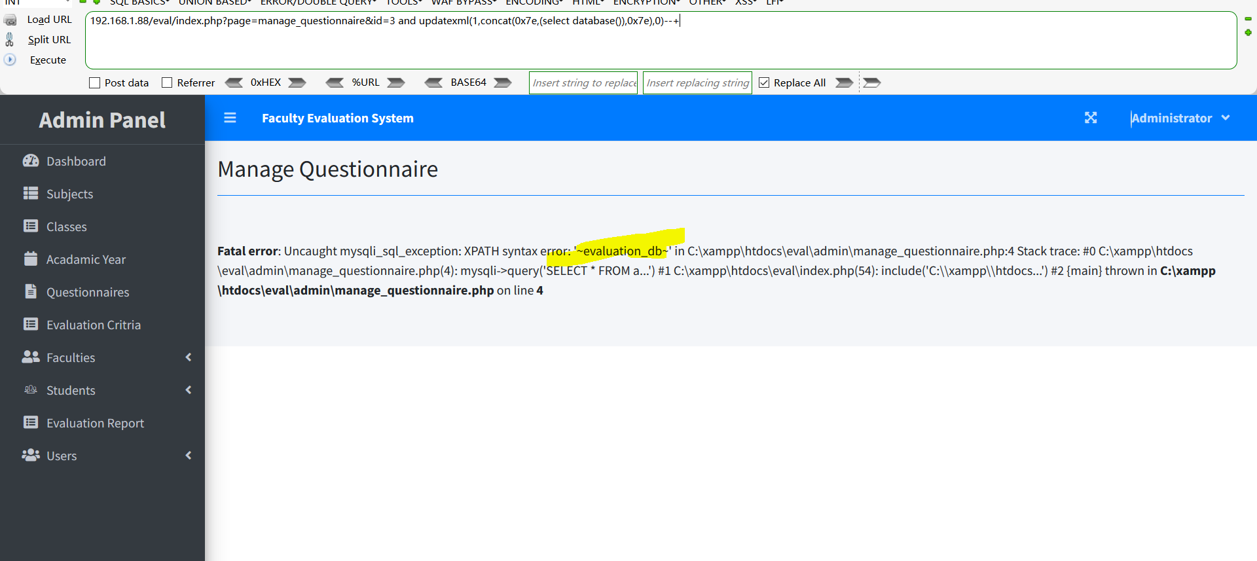
Task: Open Dashboard from the sidebar
Action: click(x=102, y=161)
